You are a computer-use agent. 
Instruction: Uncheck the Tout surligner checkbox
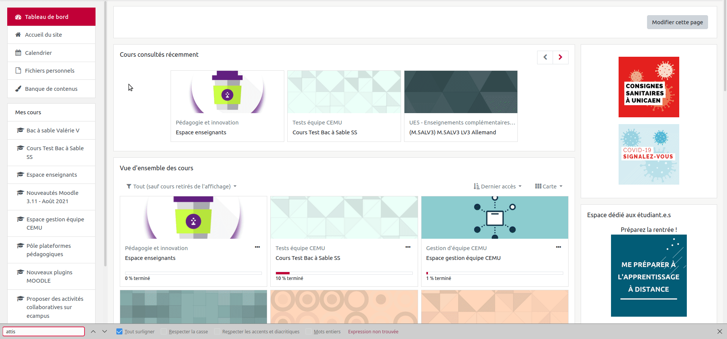119,331
